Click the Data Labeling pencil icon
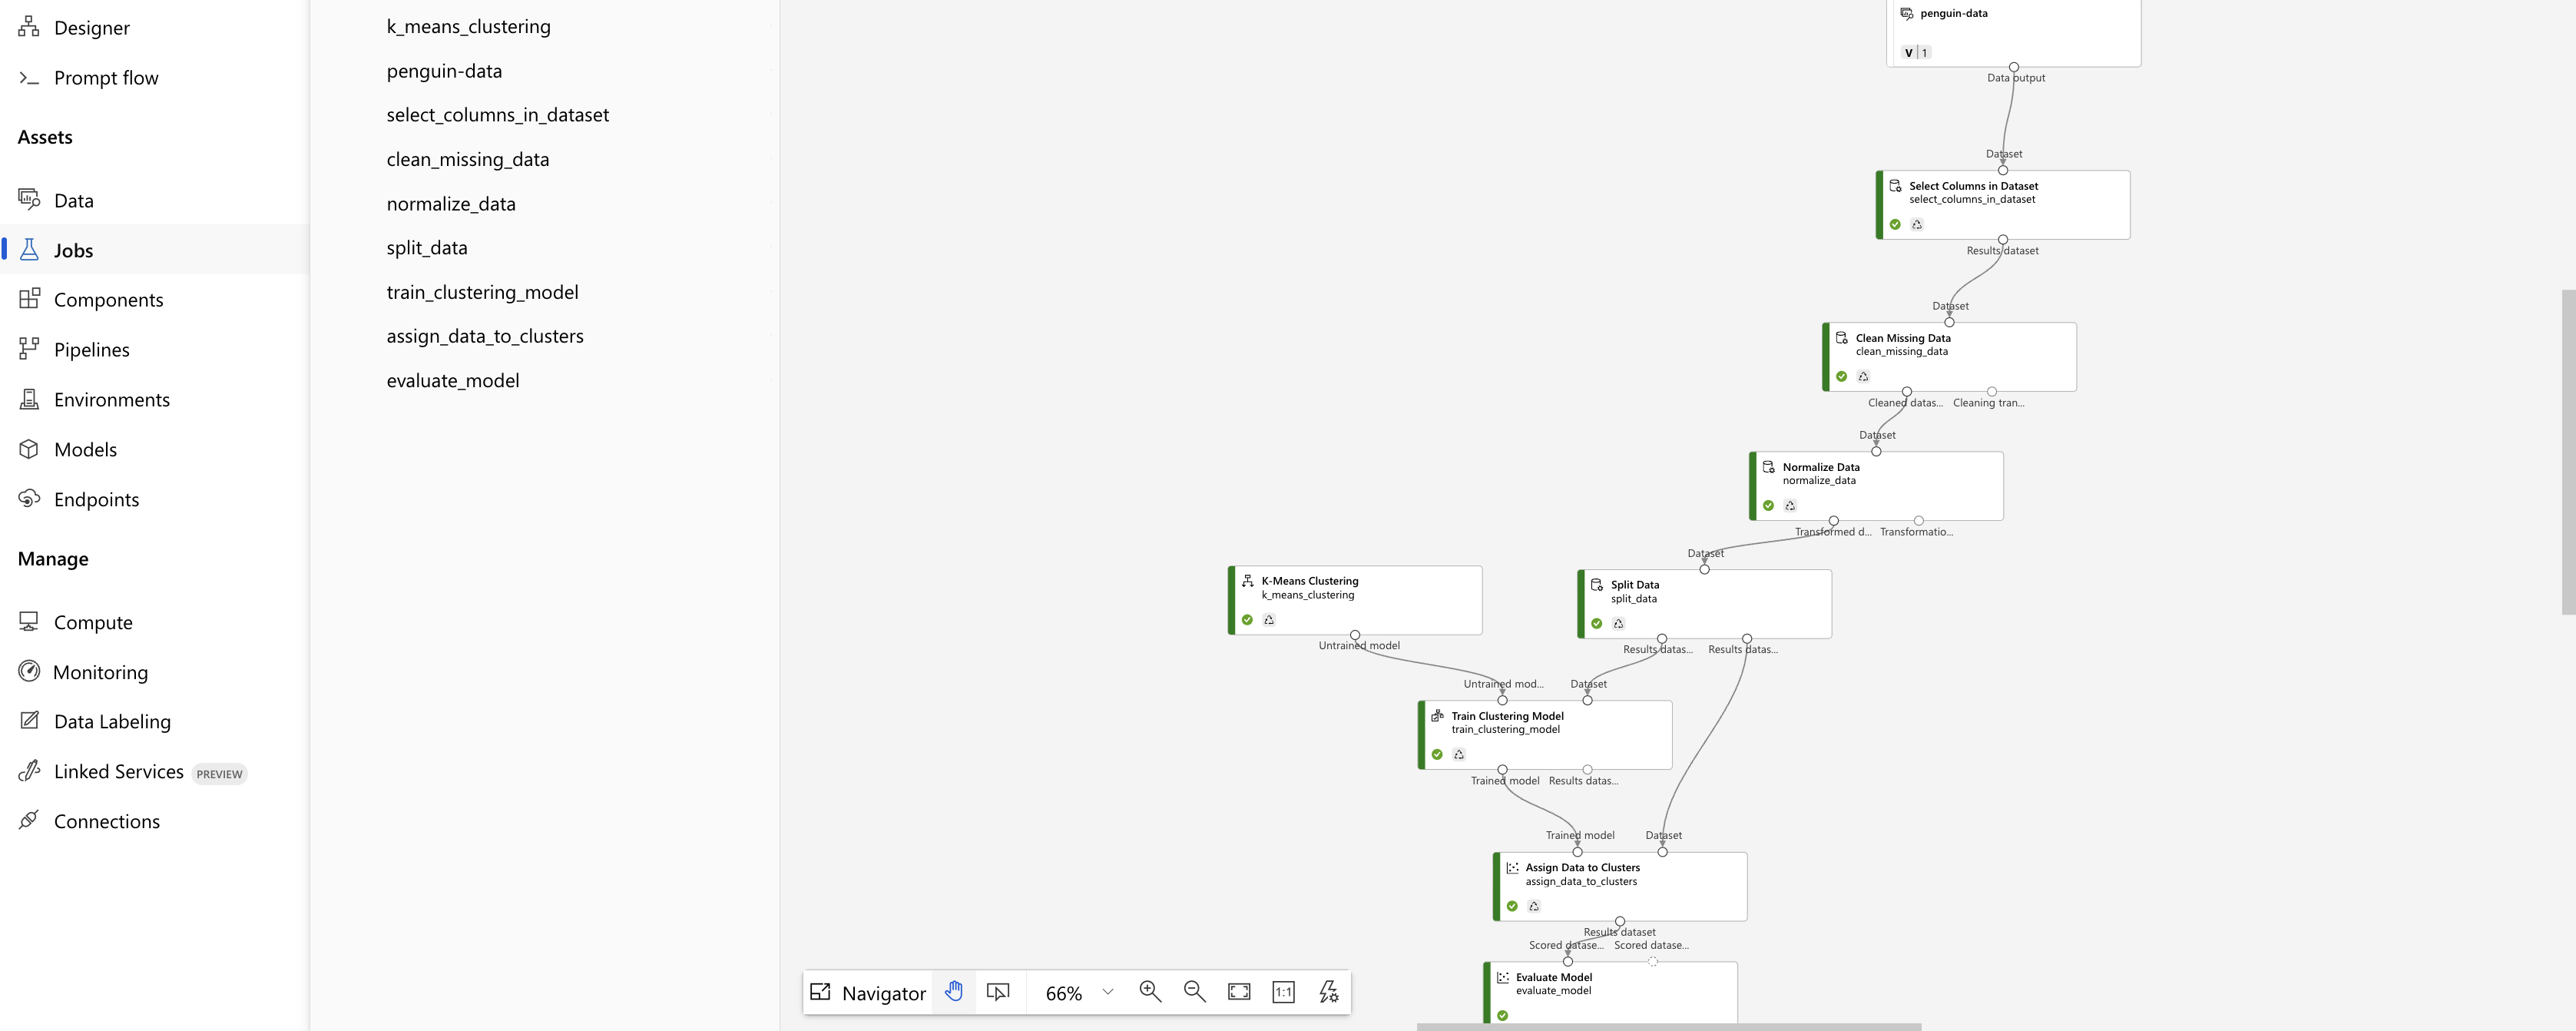Image resolution: width=2576 pixels, height=1031 pixels. point(29,720)
